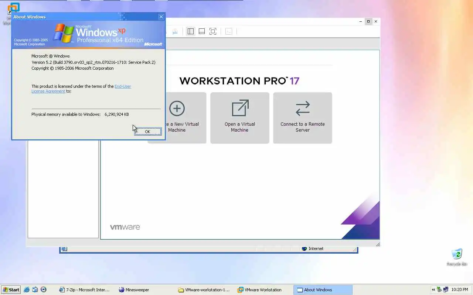Screen dimensions: 473x295
Task: Click the Internet Explorer window resize grip
Action: click(x=355, y=250)
